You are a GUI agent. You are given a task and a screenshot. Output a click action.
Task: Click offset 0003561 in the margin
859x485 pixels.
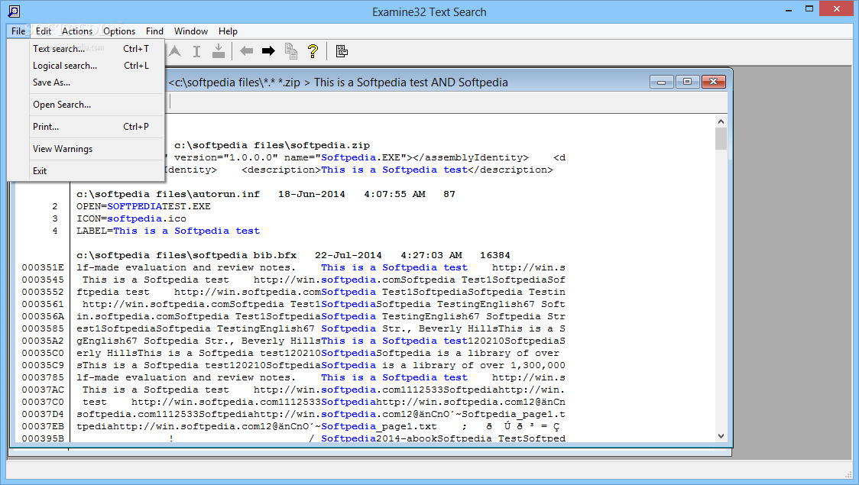[x=43, y=304]
